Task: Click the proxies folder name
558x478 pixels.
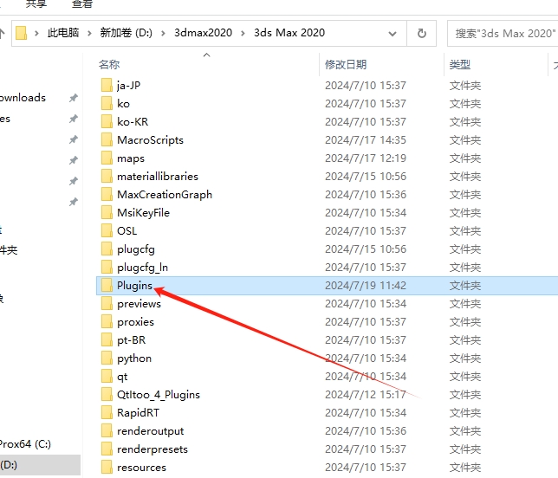Action: point(135,322)
